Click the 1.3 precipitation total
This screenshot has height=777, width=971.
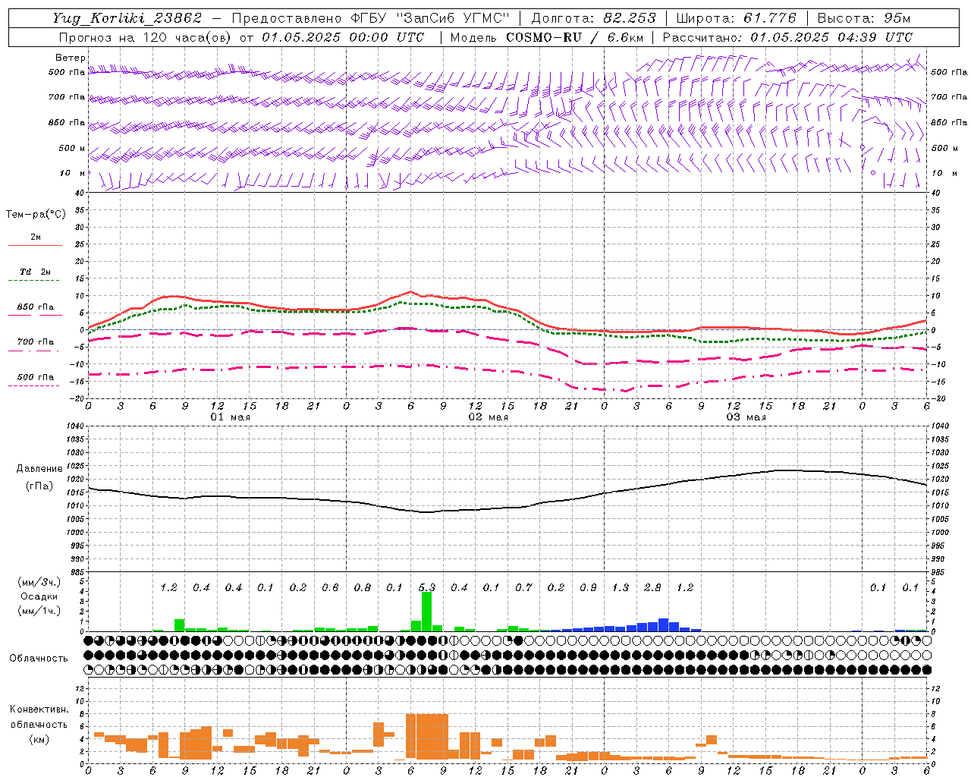[621, 587]
